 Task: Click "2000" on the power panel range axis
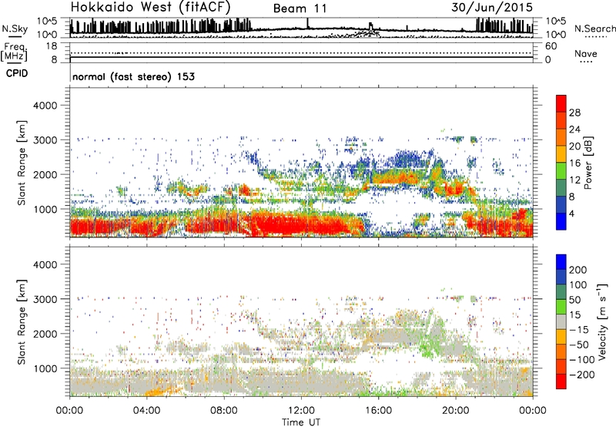pos(45,174)
